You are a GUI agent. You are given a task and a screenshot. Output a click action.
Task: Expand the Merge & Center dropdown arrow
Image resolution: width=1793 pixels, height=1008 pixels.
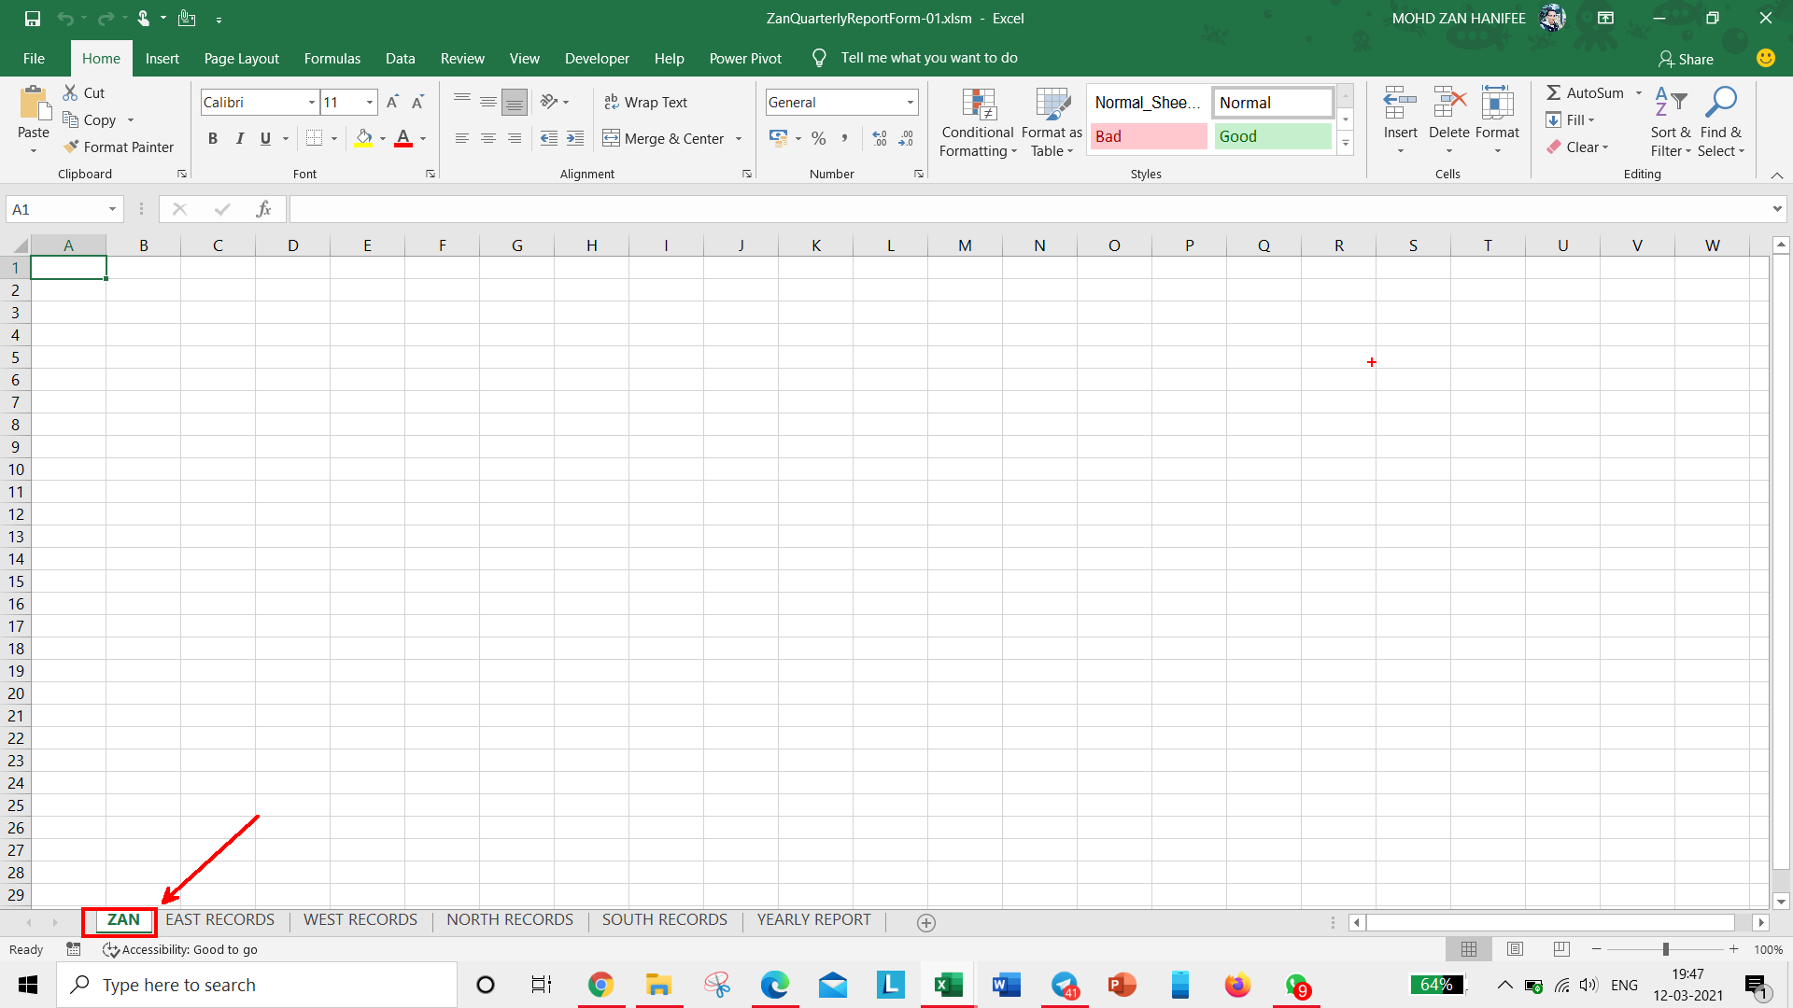(x=739, y=138)
